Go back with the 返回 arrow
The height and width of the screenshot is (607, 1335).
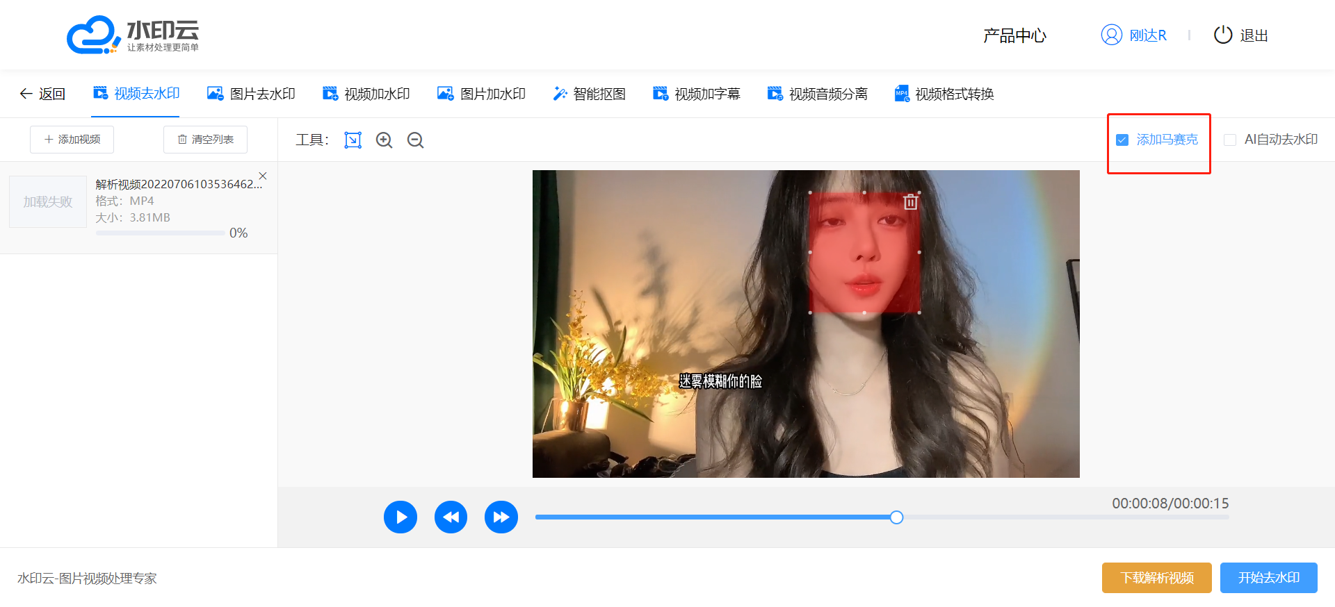click(42, 94)
